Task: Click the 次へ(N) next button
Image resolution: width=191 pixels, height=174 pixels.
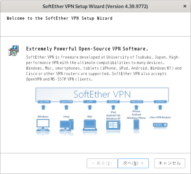Action: (133, 163)
